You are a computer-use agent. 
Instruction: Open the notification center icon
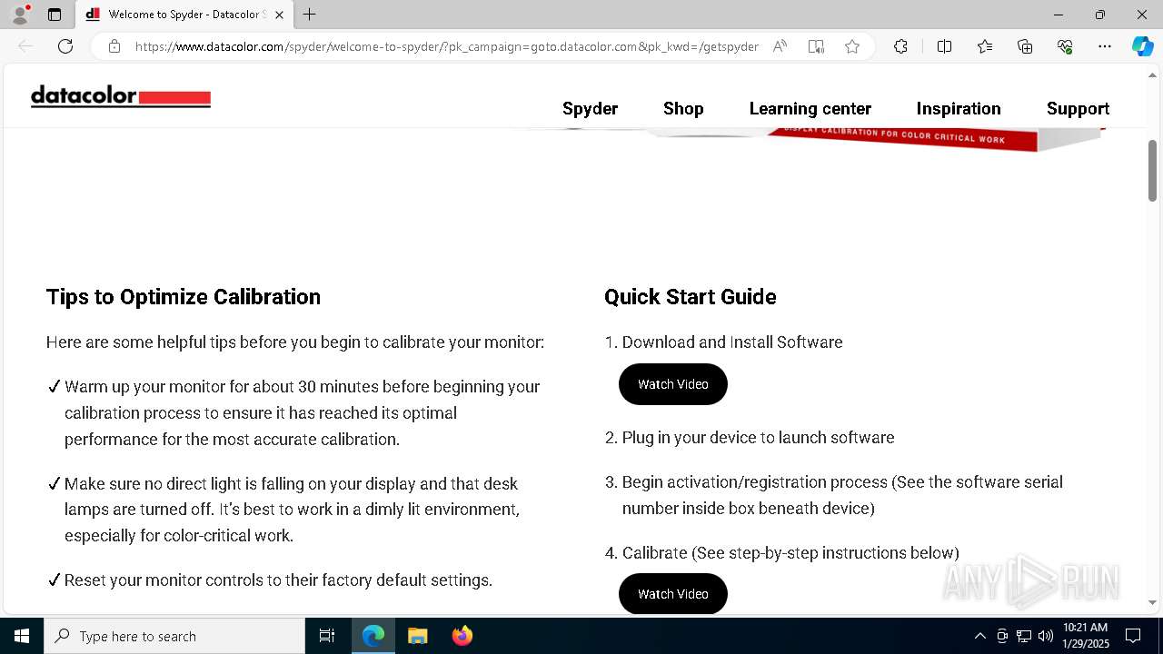coord(1133,636)
